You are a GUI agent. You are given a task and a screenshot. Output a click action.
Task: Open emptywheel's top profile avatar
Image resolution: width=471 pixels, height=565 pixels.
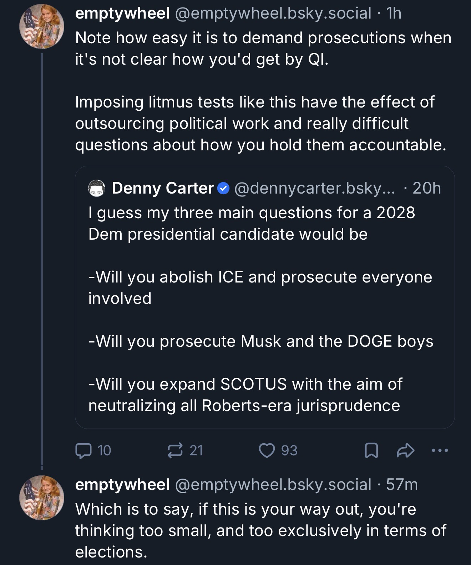[x=41, y=26]
